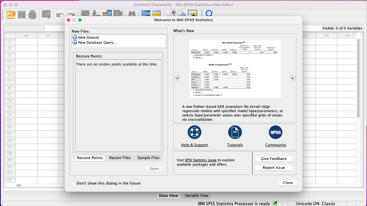This screenshot has width=367, height=206.
Task: Click the Give Feedback button
Action: (274, 159)
